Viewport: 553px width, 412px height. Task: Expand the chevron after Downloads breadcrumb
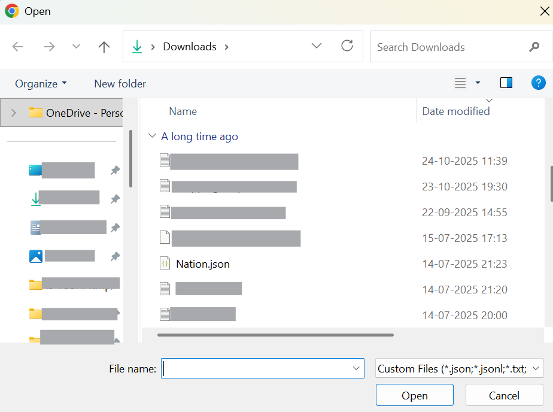click(x=227, y=47)
